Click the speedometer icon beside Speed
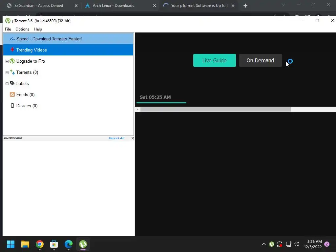 [12, 39]
